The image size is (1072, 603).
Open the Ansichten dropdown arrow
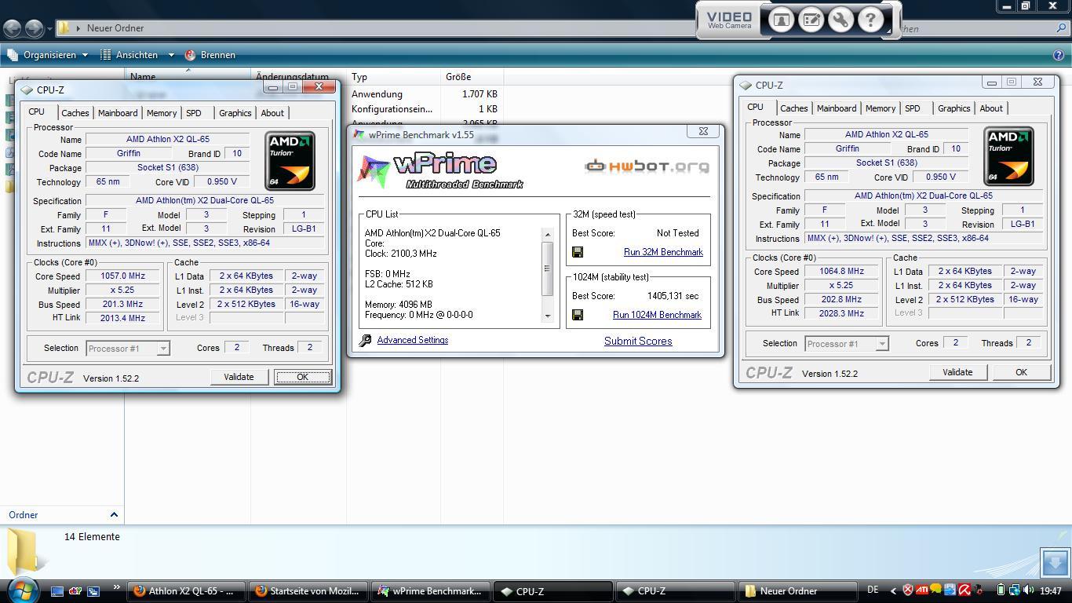[x=171, y=55]
